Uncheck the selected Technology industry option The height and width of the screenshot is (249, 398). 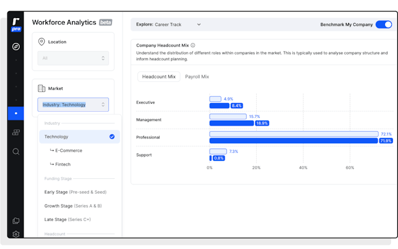tap(112, 137)
